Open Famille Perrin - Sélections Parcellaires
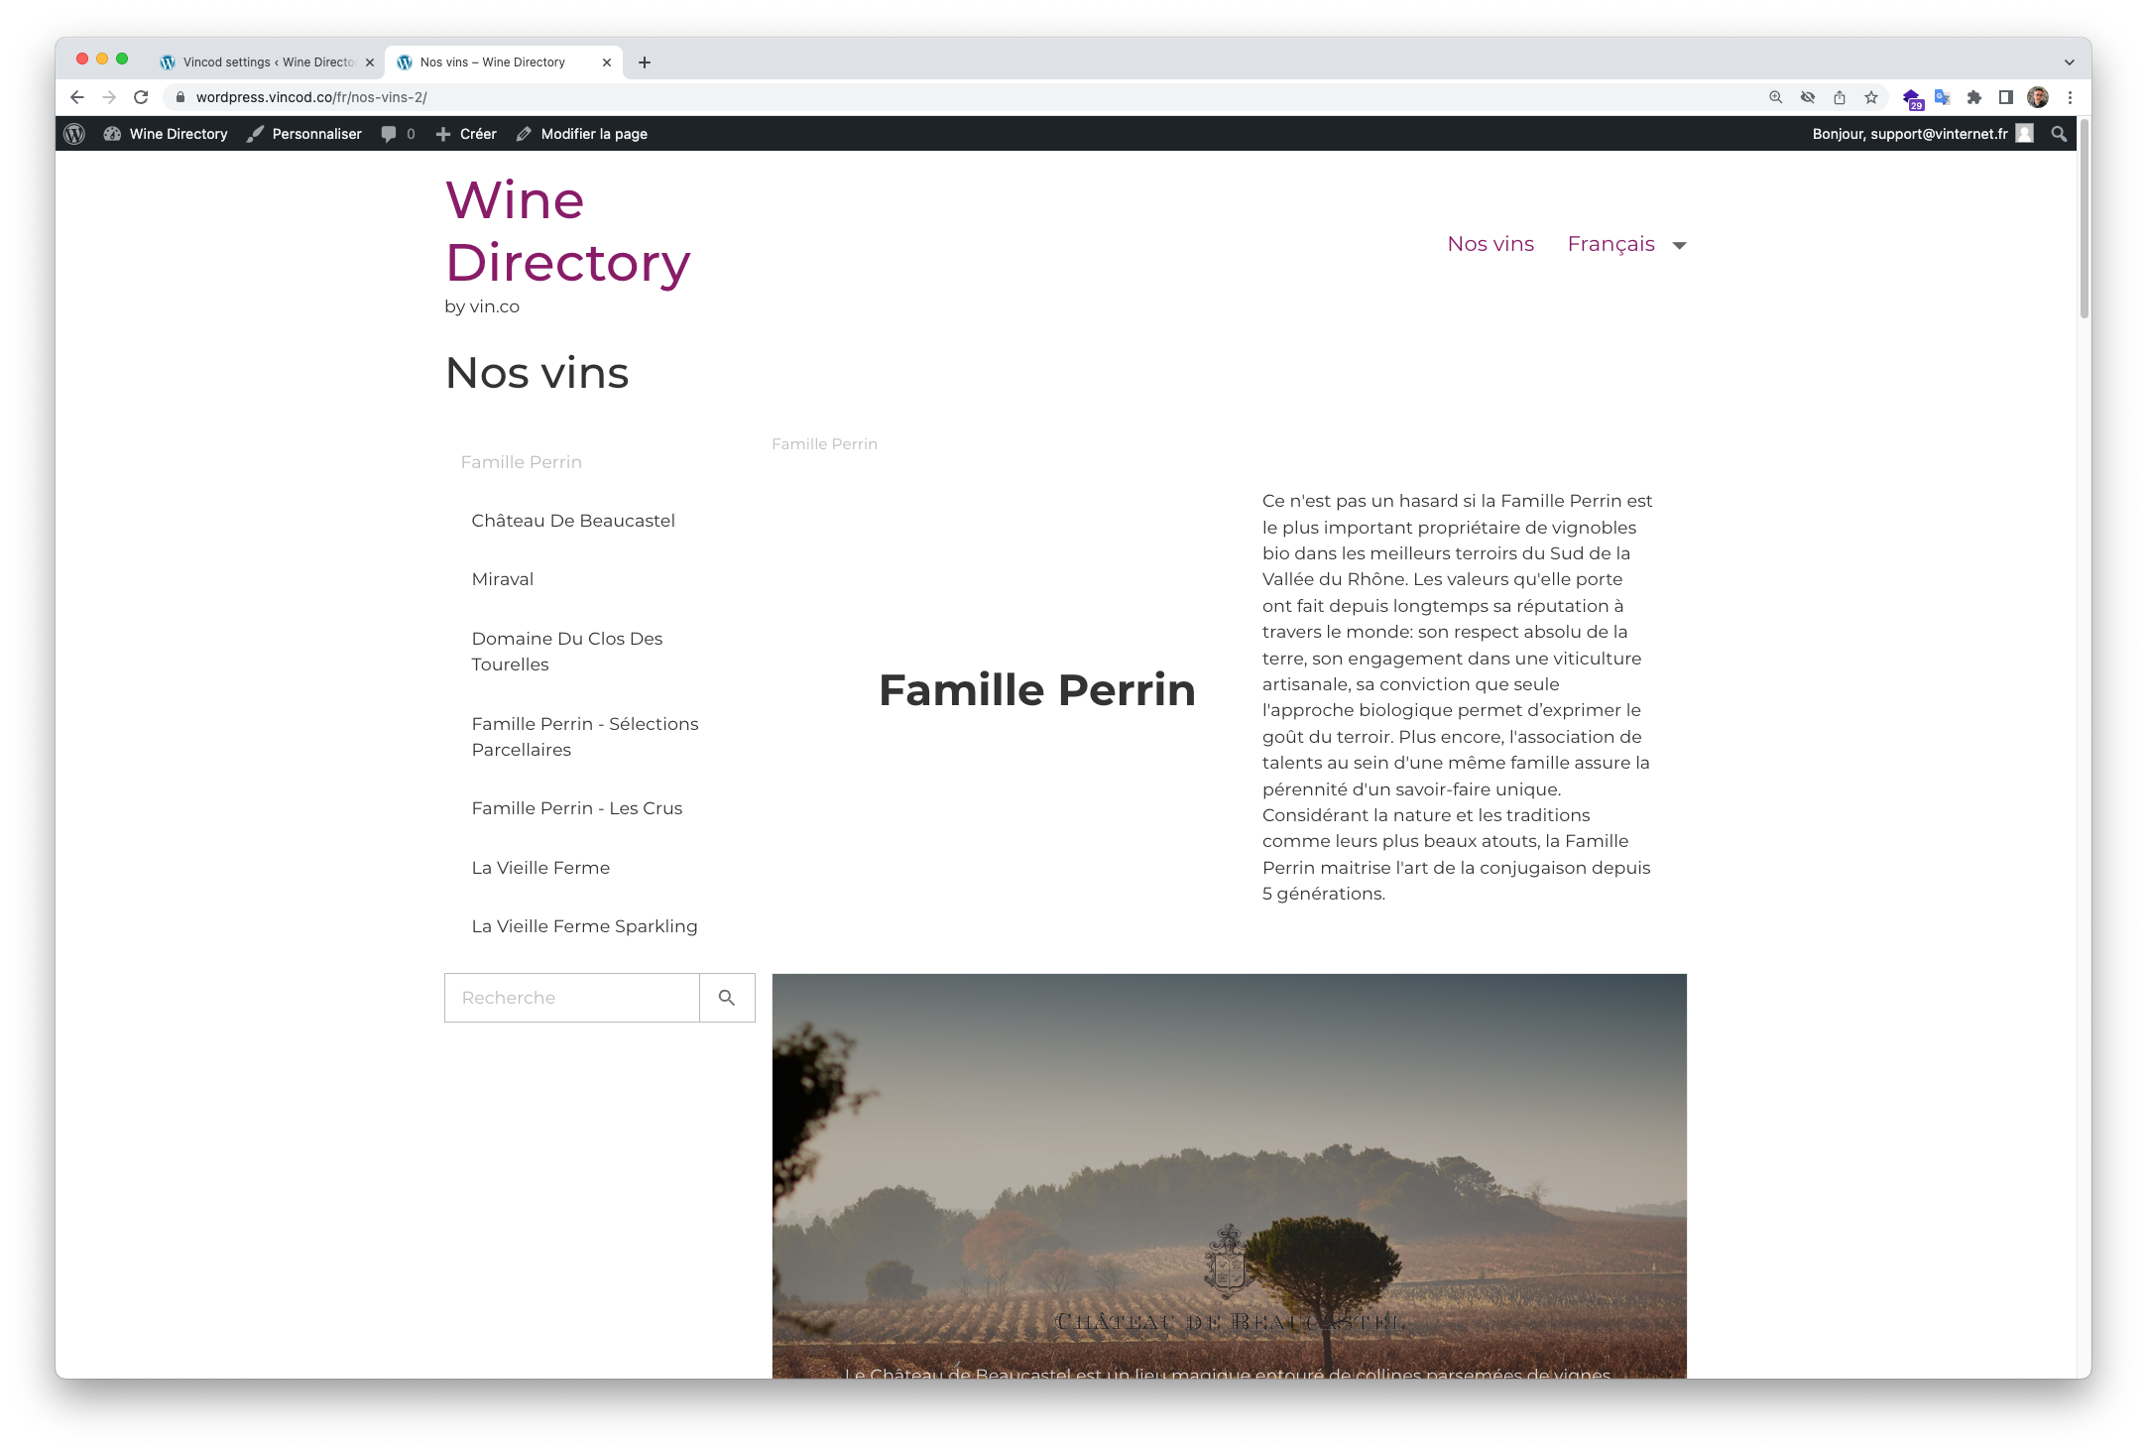Viewport: 2147px width, 1452px height. point(585,737)
